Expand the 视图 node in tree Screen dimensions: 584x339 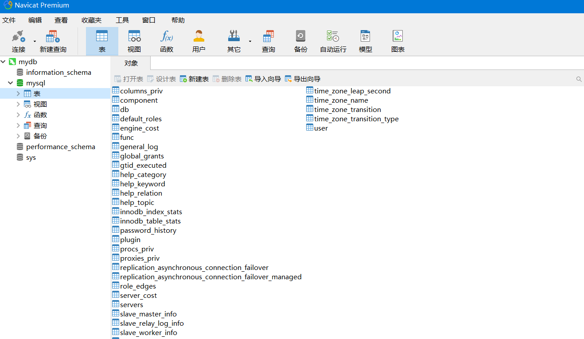click(x=18, y=104)
